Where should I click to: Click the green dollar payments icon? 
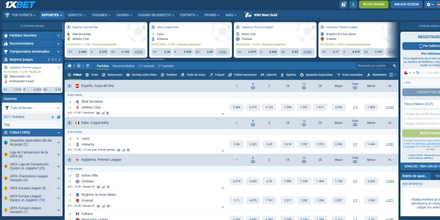point(353,4)
